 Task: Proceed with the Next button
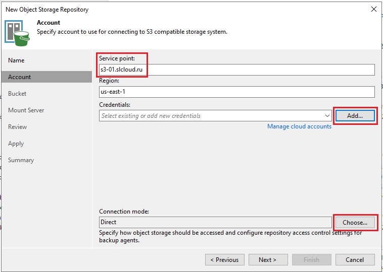(x=268, y=260)
